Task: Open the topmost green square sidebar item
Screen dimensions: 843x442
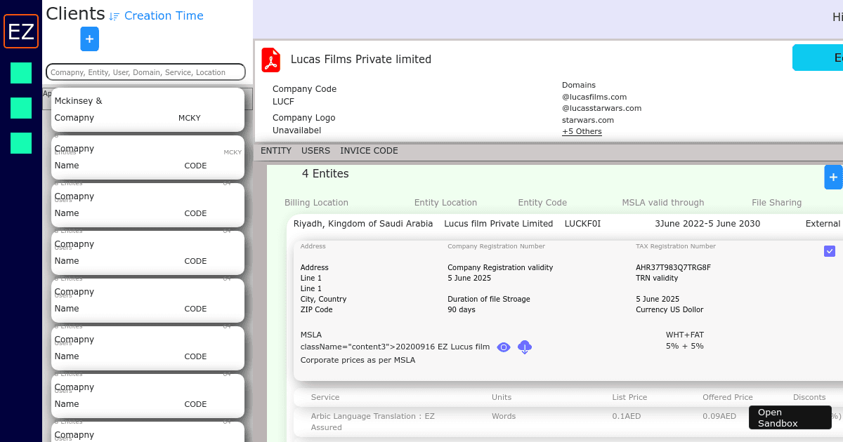Action: [21, 73]
